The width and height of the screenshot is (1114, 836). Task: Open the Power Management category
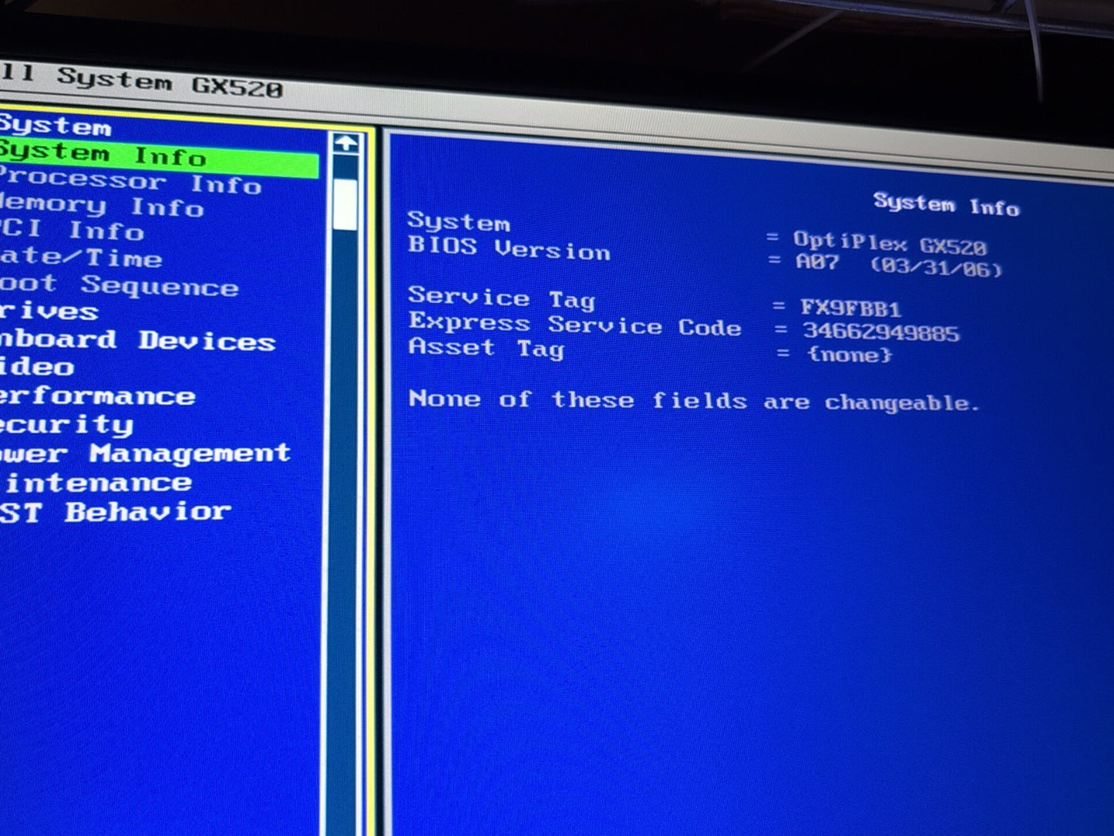click(145, 453)
